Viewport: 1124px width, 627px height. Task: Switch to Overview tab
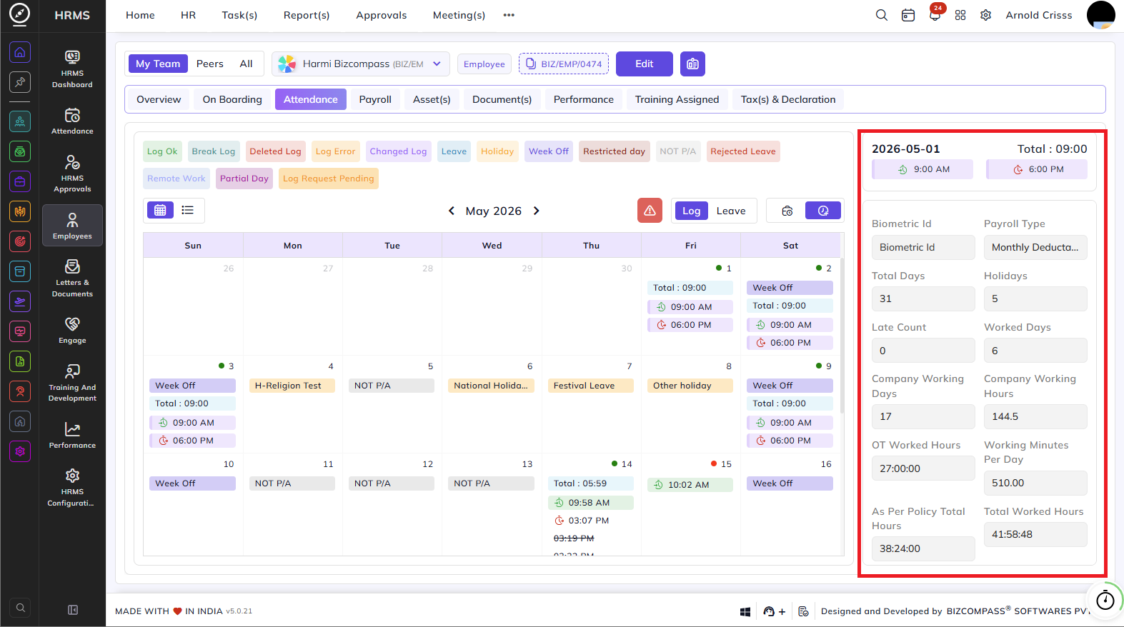(x=159, y=99)
